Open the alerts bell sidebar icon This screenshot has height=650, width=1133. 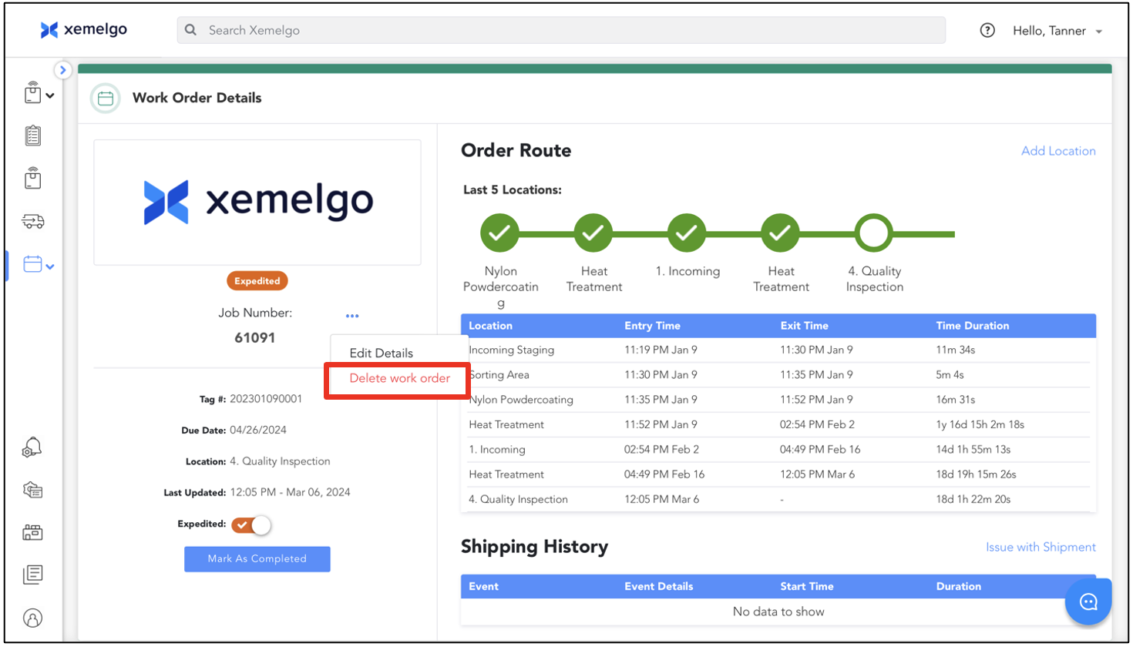(x=32, y=447)
